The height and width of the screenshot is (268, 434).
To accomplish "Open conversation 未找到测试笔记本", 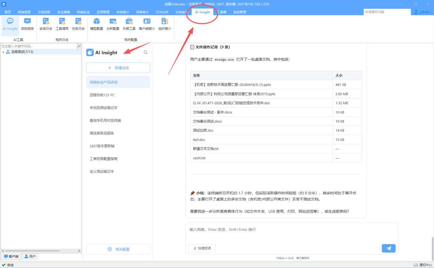I will (118, 108).
